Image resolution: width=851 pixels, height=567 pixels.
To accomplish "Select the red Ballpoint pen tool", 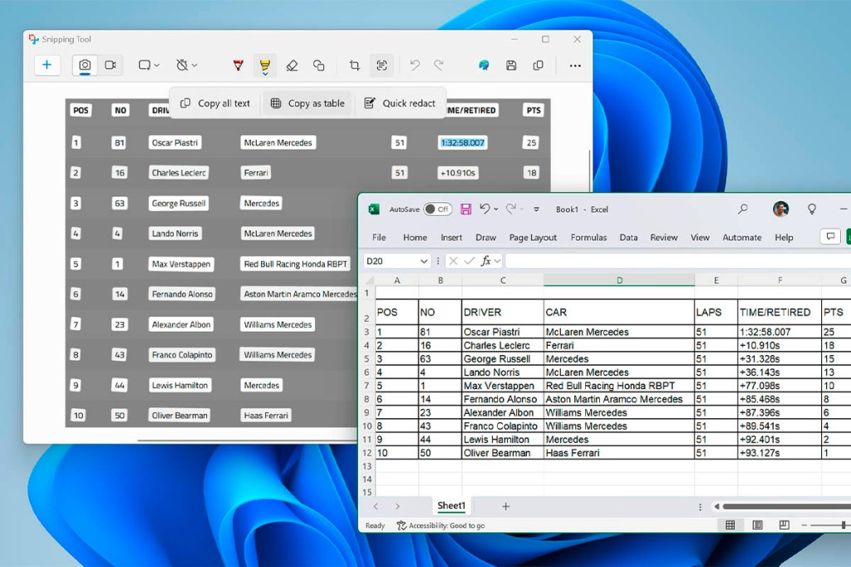I will 238,66.
